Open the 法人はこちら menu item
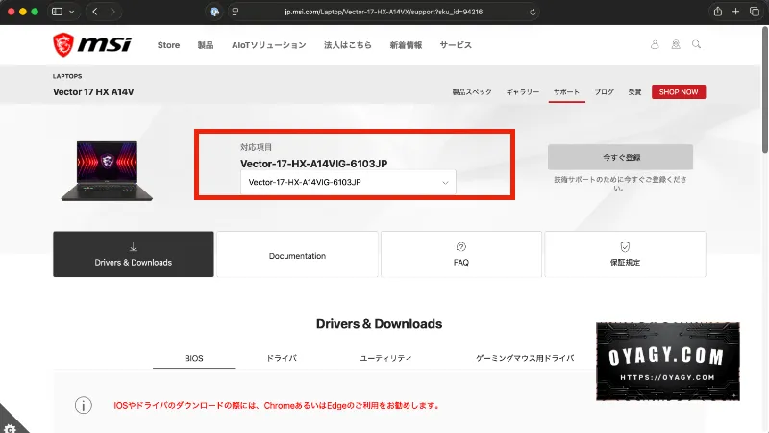Image resolution: width=769 pixels, height=433 pixels. [x=348, y=45]
